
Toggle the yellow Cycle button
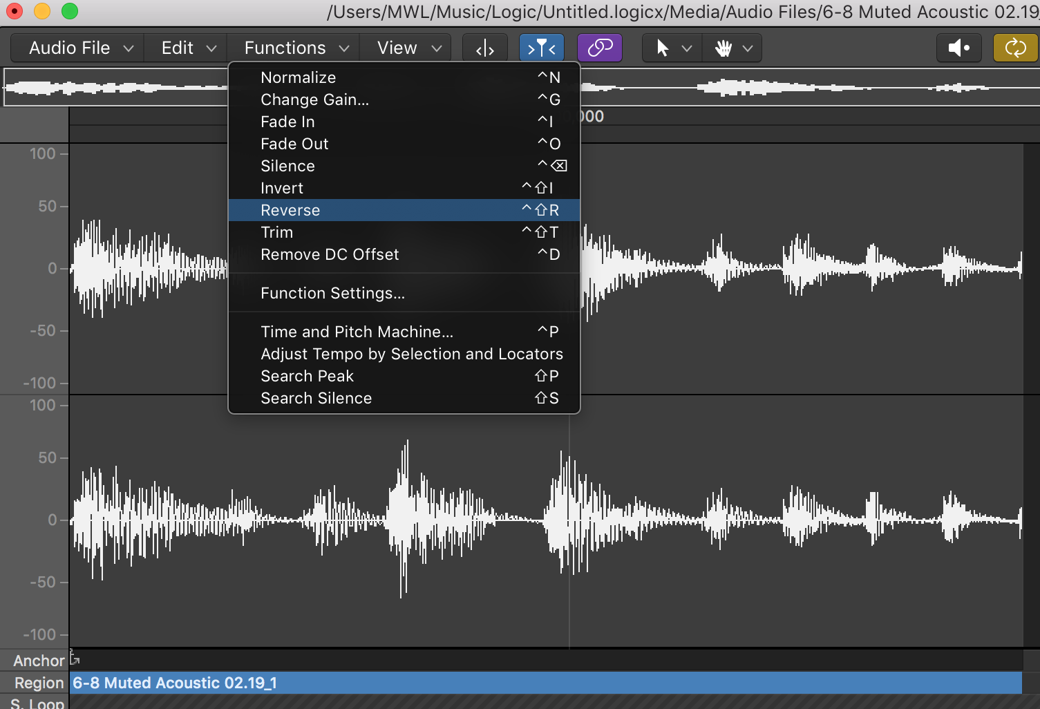(1015, 48)
